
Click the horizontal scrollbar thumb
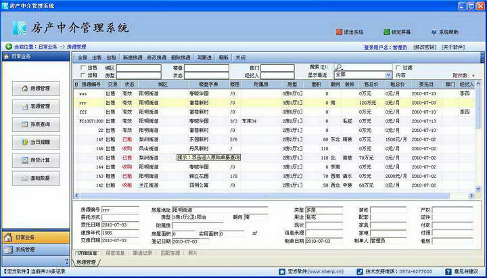coord(264,195)
